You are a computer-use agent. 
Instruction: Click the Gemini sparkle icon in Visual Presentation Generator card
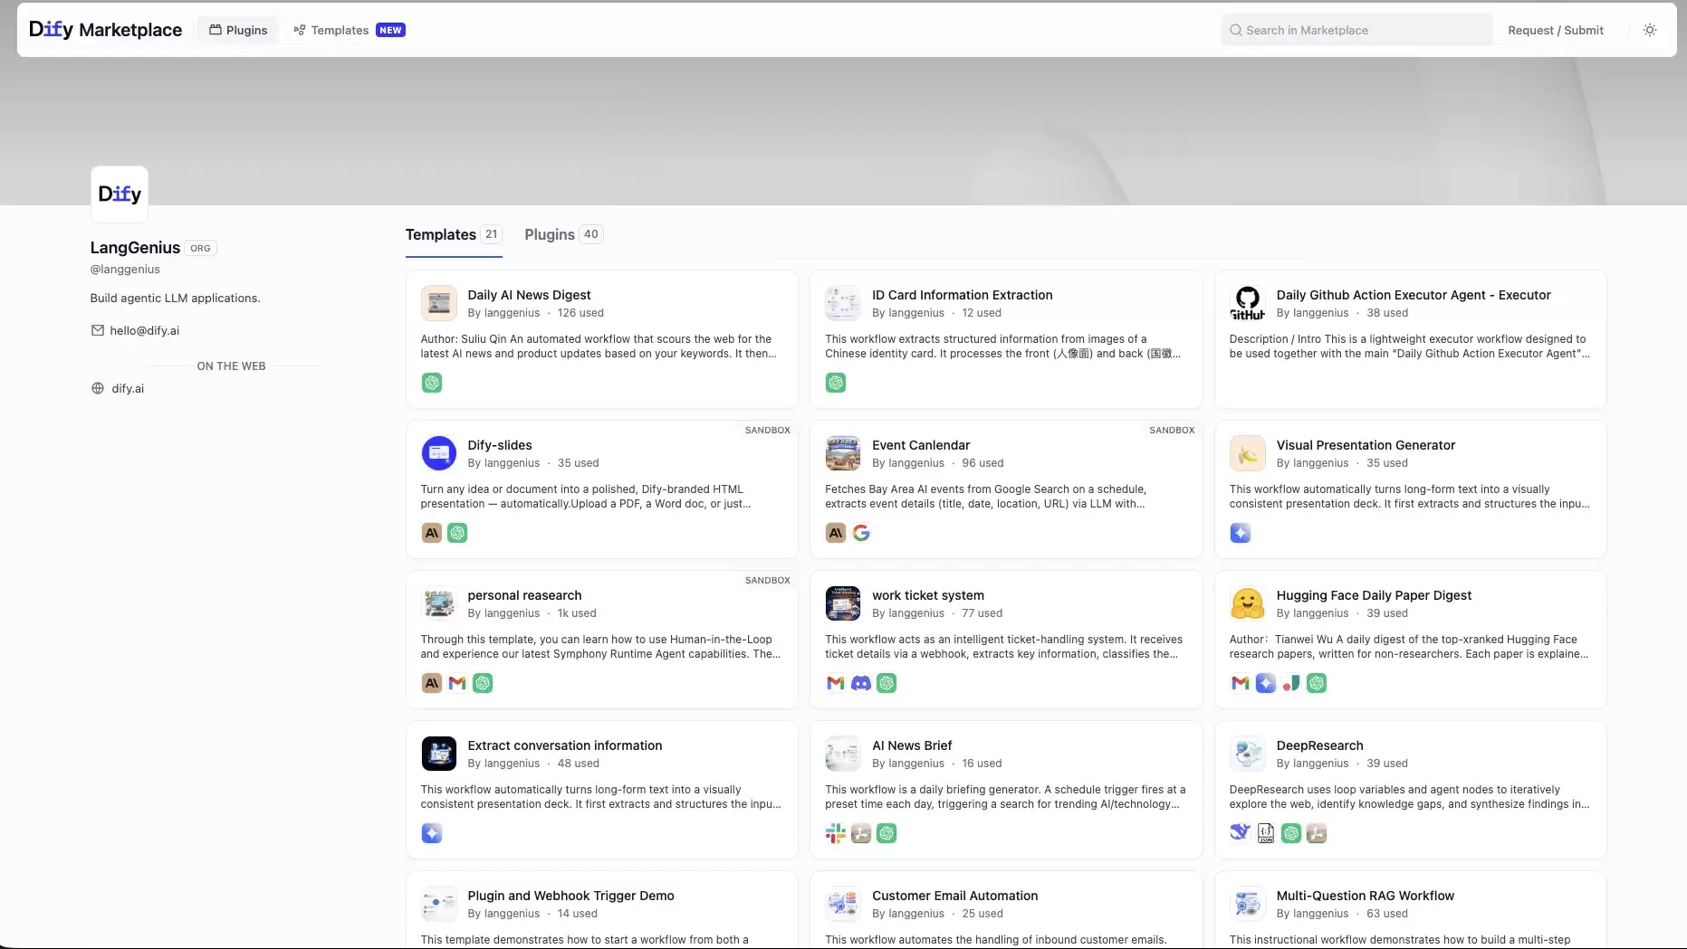pyautogui.click(x=1241, y=533)
